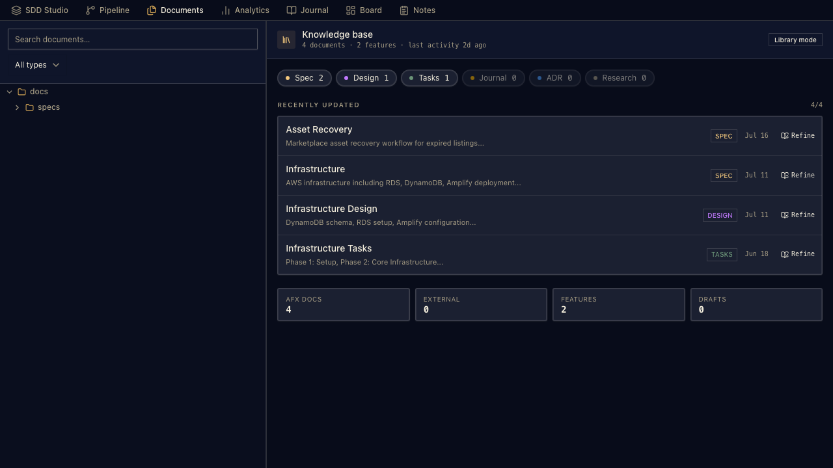Focus the Search documents field
Screen dimensions: 833x468
click(x=133, y=40)
